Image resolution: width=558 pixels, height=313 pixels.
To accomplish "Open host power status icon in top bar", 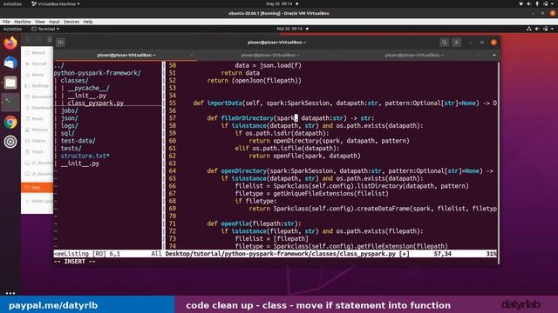I will pos(546,3).
